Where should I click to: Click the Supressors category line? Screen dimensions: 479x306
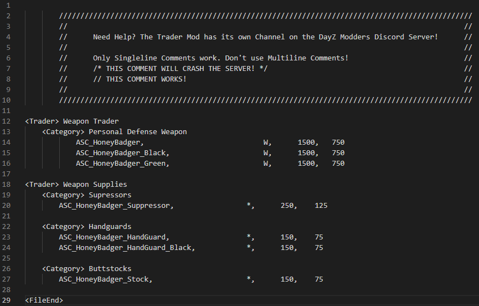tap(86, 195)
